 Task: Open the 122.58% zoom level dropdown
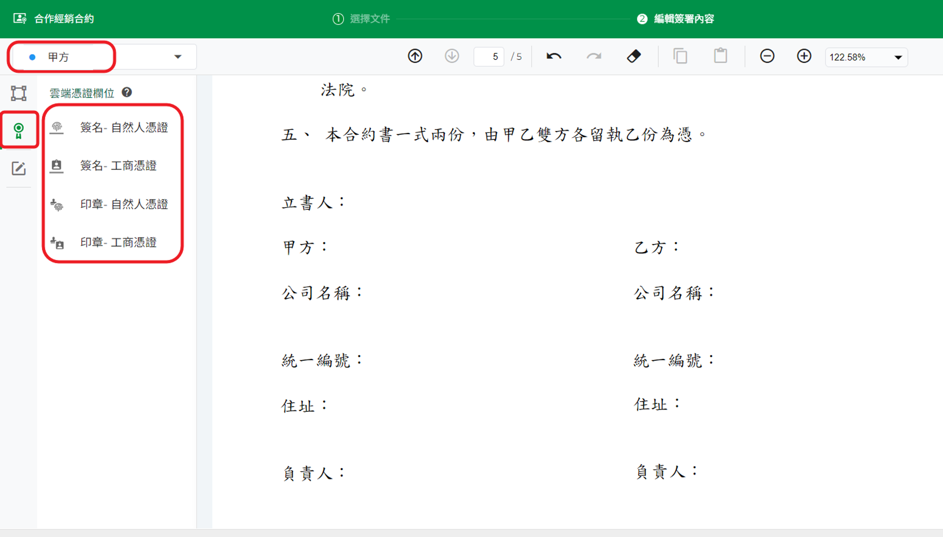tap(866, 57)
